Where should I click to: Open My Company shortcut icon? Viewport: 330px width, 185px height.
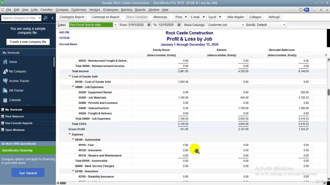(5, 71)
